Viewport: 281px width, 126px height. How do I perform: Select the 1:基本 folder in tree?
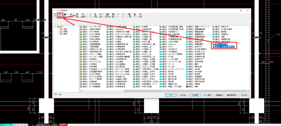tap(65, 29)
